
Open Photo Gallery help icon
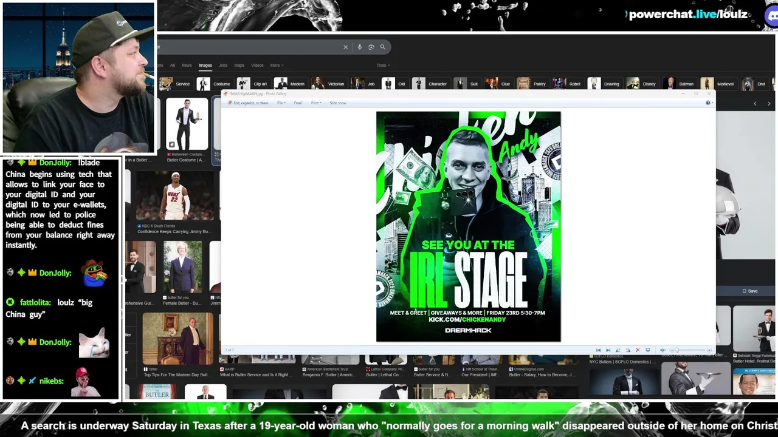click(x=708, y=103)
